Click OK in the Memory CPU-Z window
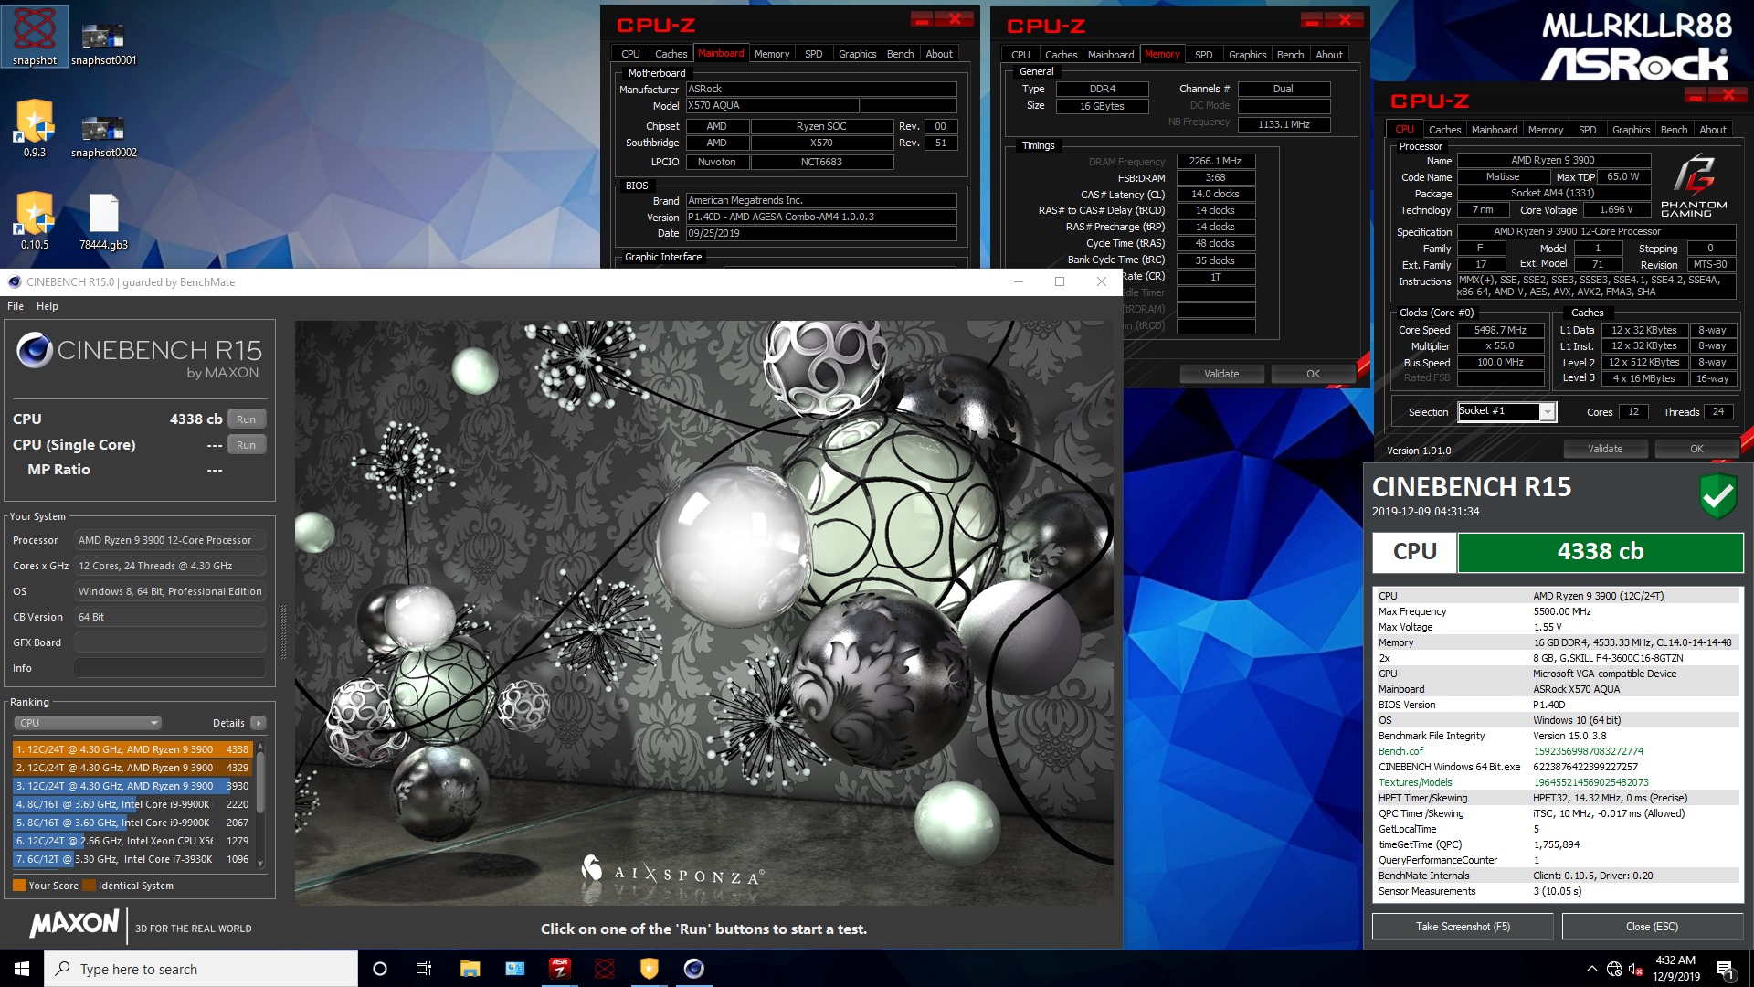1754x987 pixels. coord(1313,374)
